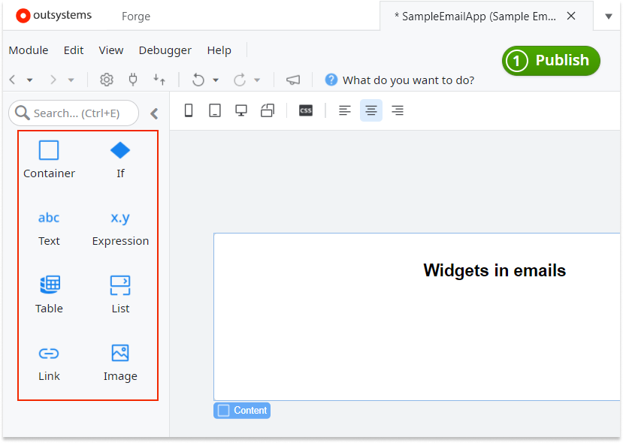Open module settings via the gear icon
623x443 pixels.
point(106,79)
